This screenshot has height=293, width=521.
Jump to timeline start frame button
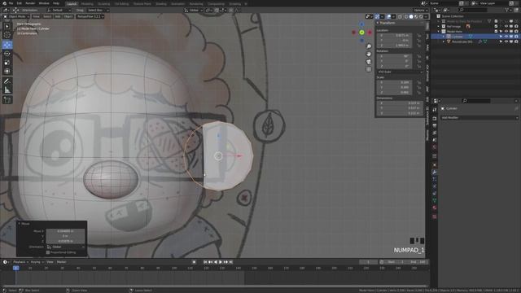click(205, 262)
